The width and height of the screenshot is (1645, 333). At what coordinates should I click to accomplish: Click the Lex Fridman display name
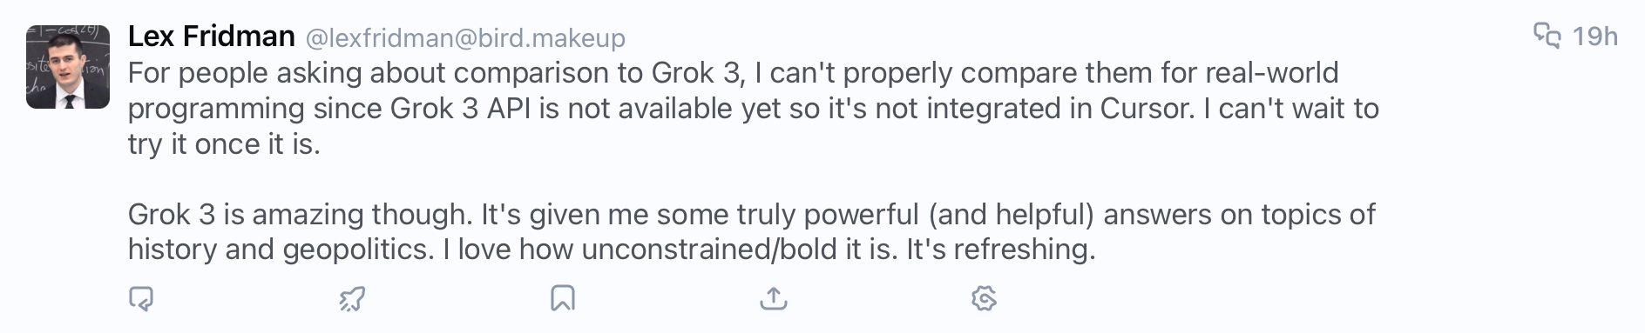[212, 37]
